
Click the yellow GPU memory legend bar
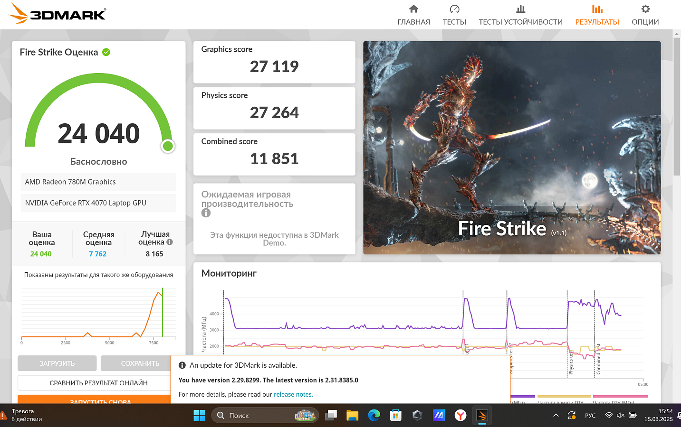tap(564, 397)
